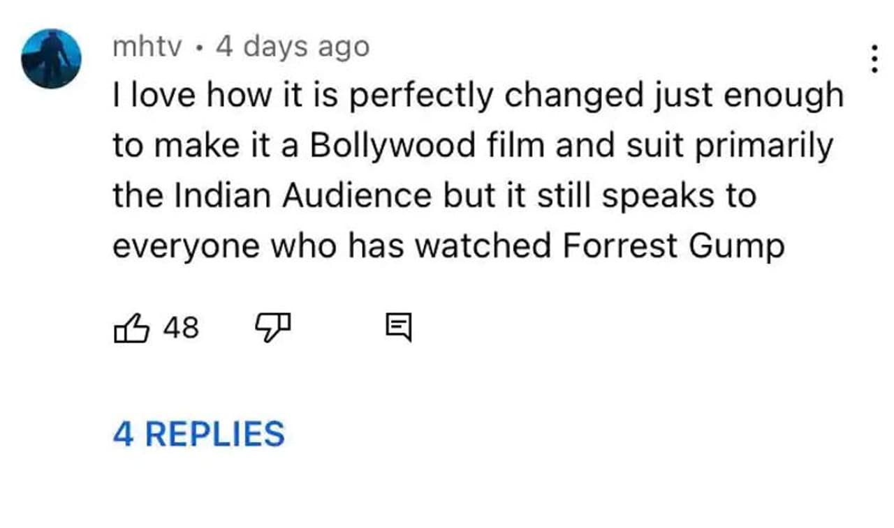This screenshot has height=528, width=894.
Task: Click the reply icon under the comment
Action: [x=399, y=329]
